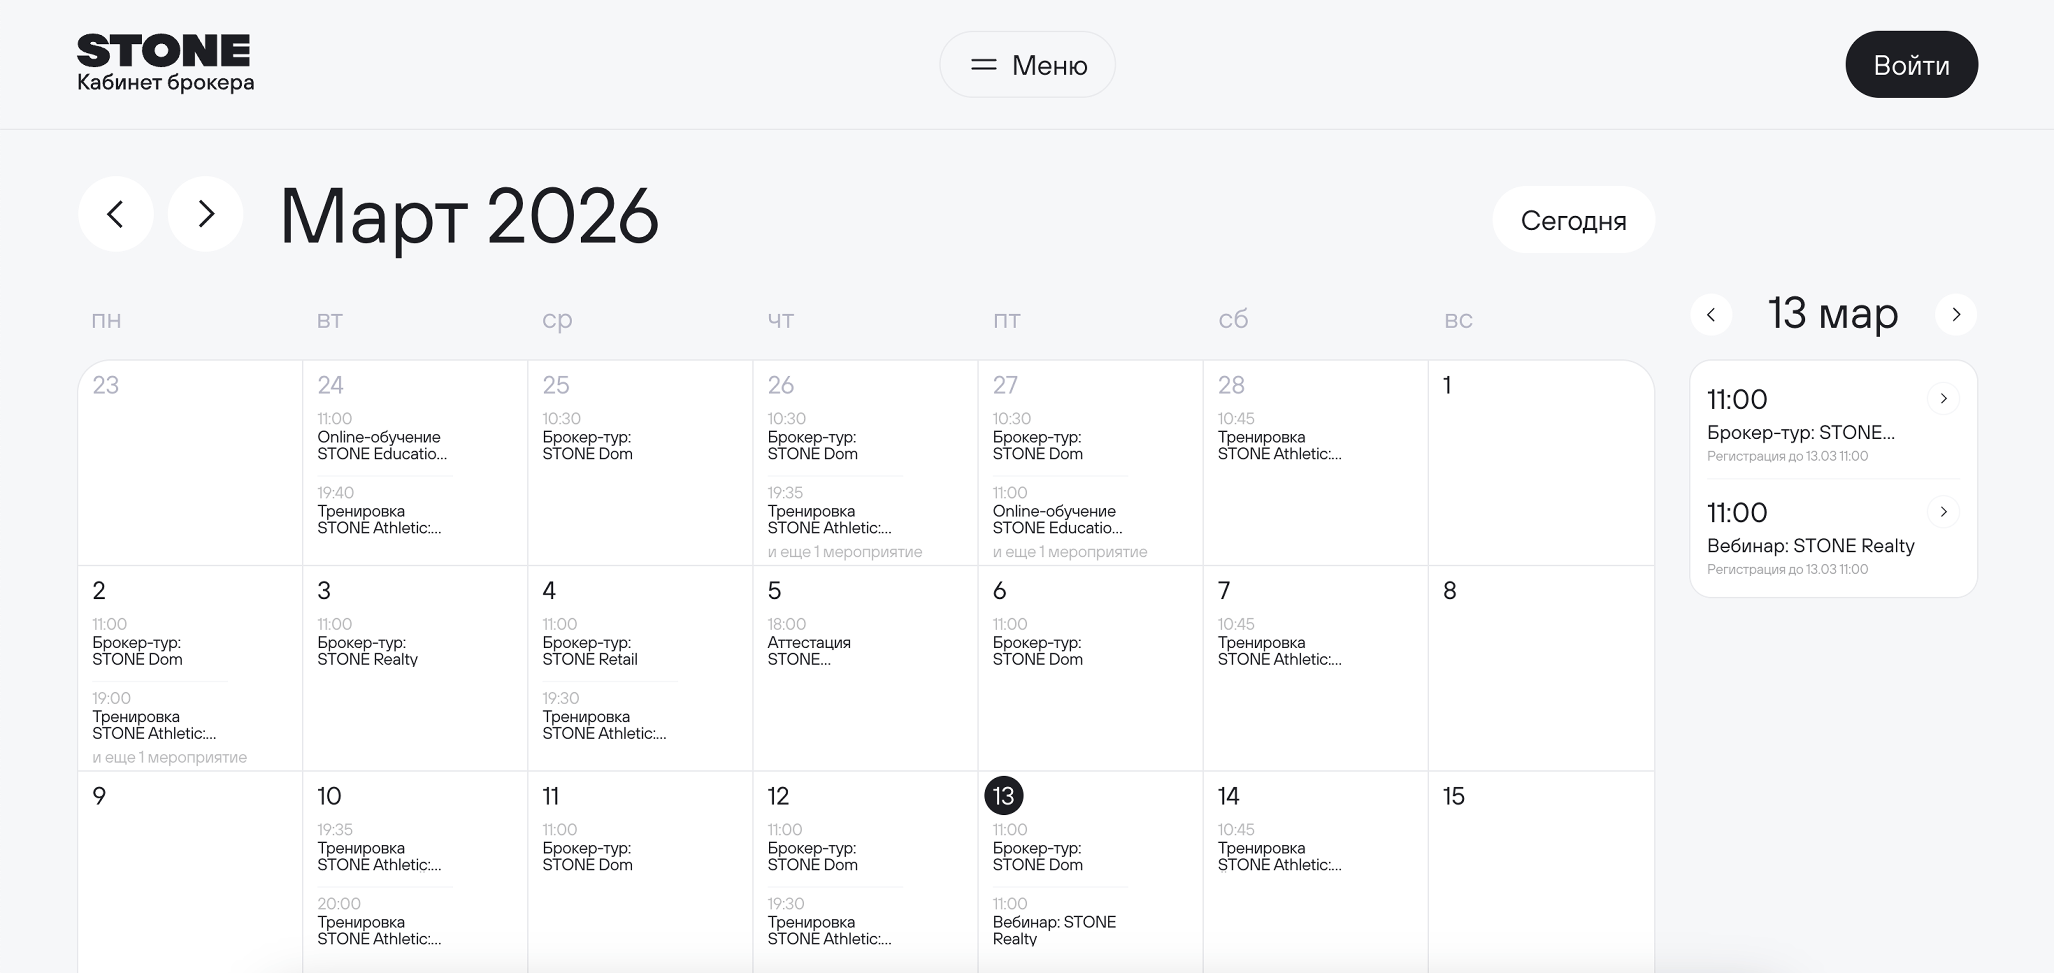
Task: Open the Меню hamburger menu
Action: coord(1027,65)
